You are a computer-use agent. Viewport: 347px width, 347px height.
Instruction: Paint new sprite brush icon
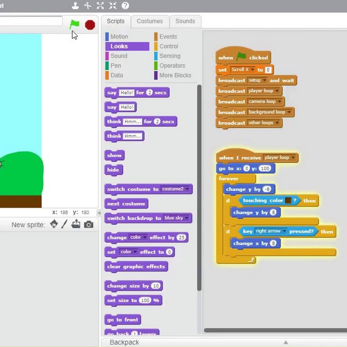coord(64,224)
